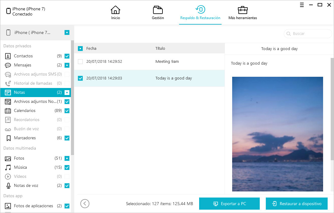Open the Inicio home icon
This screenshot has height=213, width=334.
pos(115,10)
